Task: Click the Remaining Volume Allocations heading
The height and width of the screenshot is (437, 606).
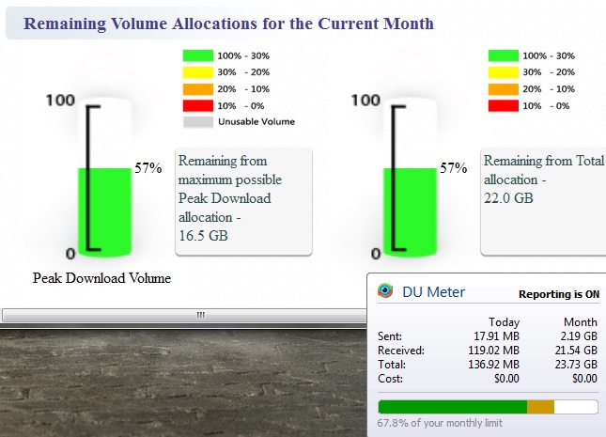Action: point(228,23)
